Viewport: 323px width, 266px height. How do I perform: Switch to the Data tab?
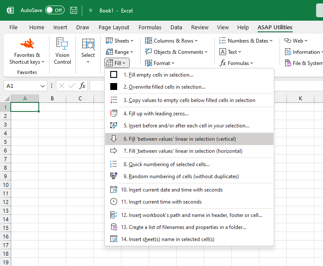[x=176, y=28]
